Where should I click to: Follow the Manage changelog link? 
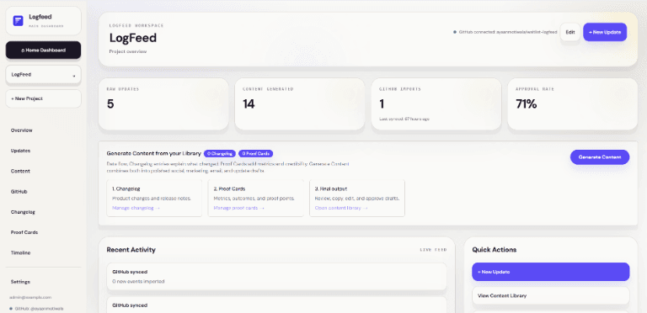(136, 208)
